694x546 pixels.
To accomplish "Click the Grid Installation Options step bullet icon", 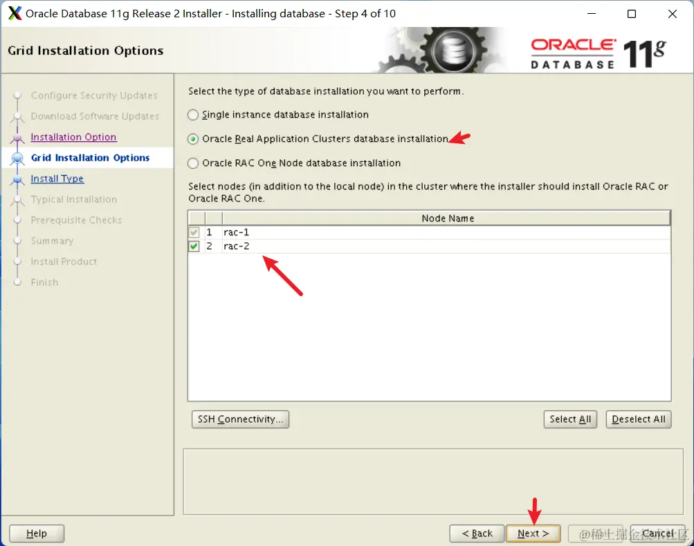I will pos(17,158).
